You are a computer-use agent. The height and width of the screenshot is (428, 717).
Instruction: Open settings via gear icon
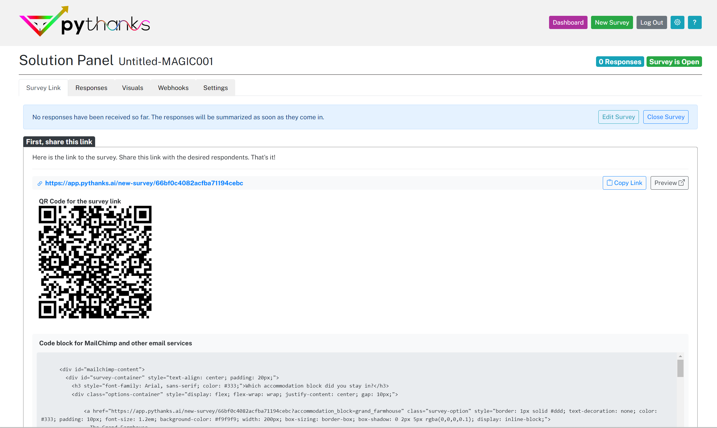click(677, 22)
